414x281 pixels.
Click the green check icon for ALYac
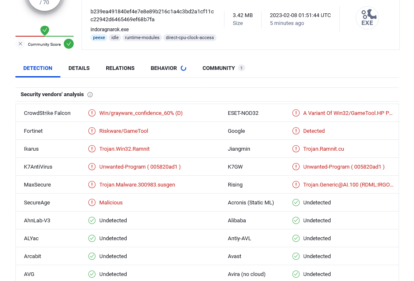click(92, 239)
